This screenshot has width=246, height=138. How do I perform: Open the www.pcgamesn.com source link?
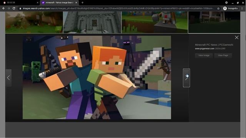click(204, 49)
